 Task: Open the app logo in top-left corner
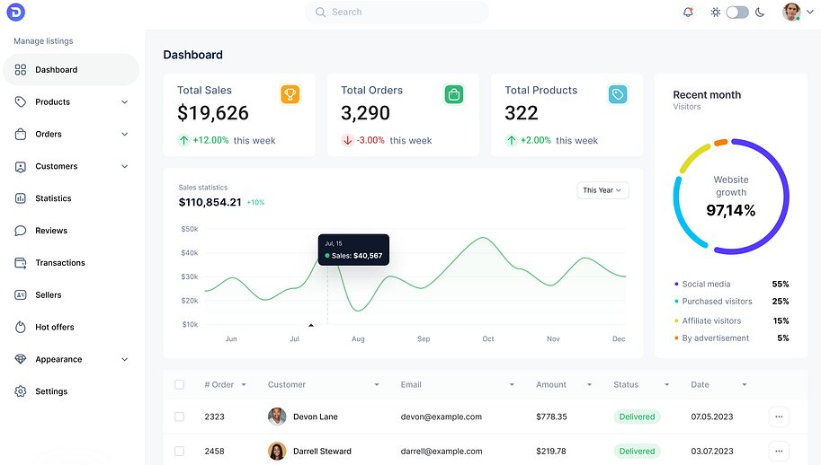click(15, 13)
